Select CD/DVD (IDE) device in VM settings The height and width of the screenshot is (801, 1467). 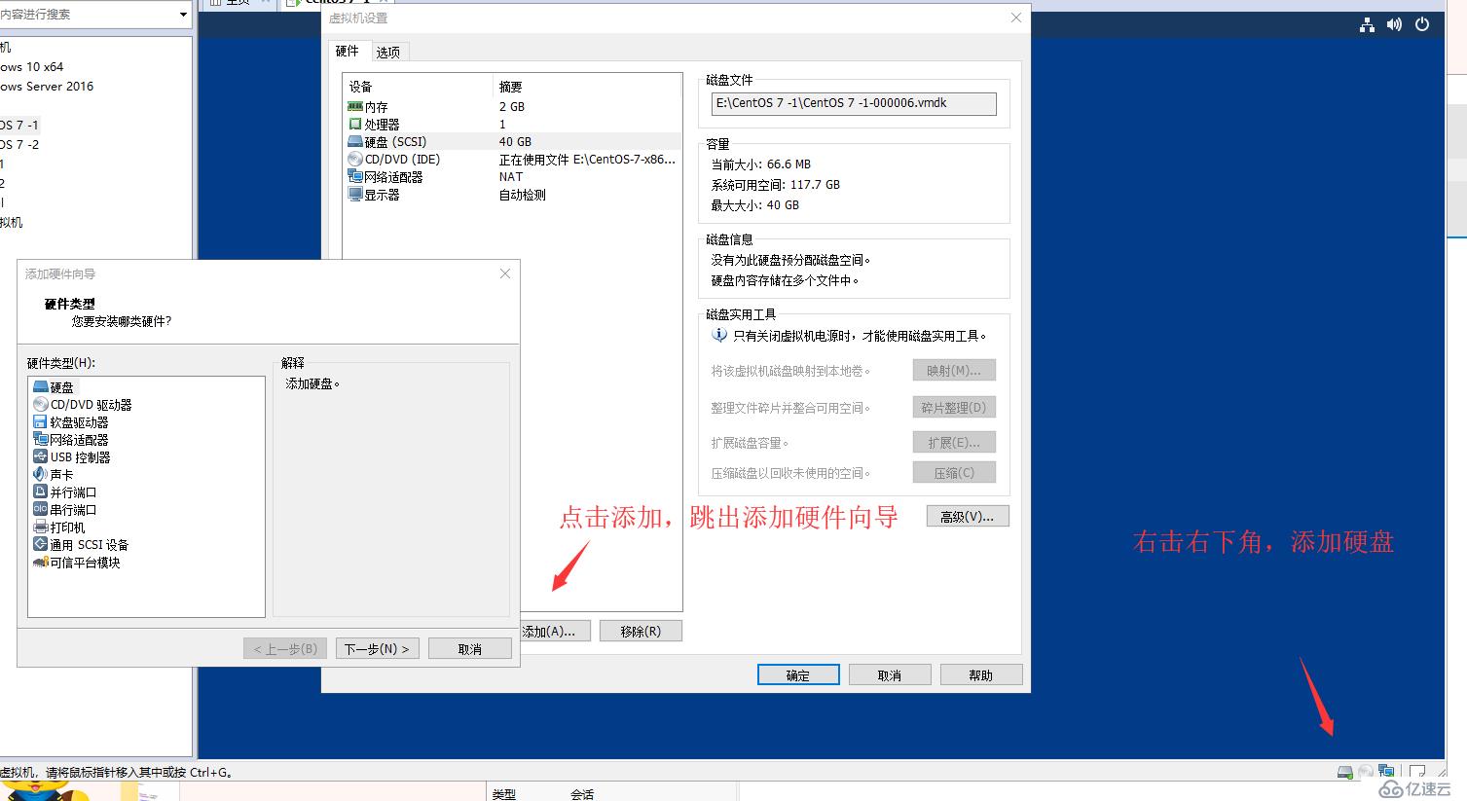(394, 160)
